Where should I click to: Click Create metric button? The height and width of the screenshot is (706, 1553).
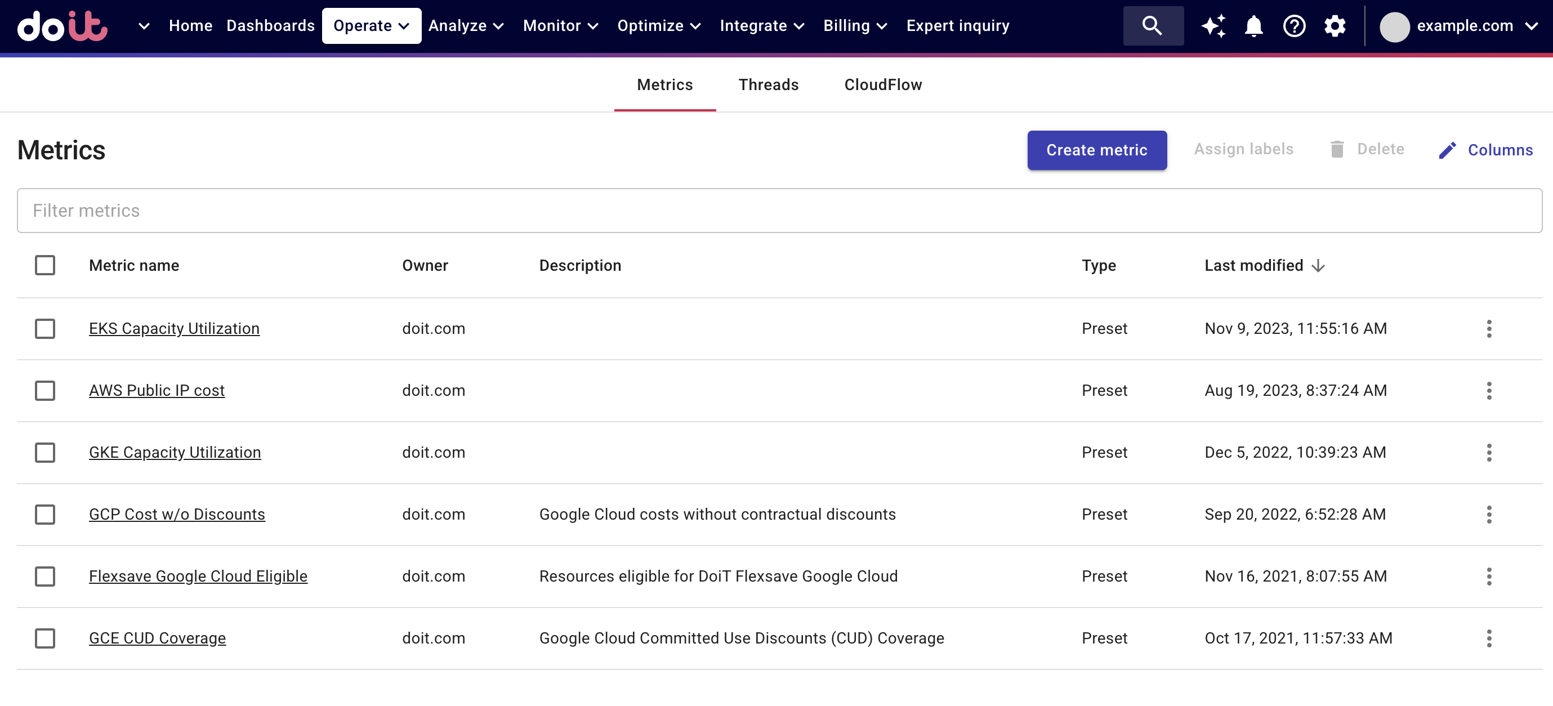[x=1097, y=150]
